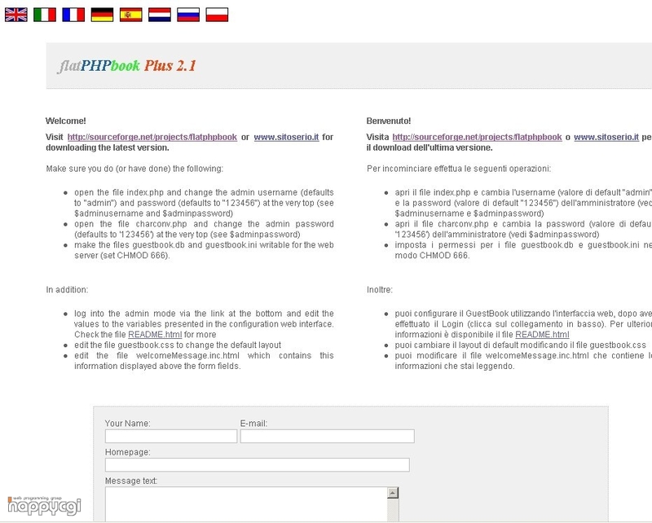This screenshot has height=523, width=652.
Task: Open the sourceforge link in the Welcome section
Action: pyautogui.click(x=152, y=137)
